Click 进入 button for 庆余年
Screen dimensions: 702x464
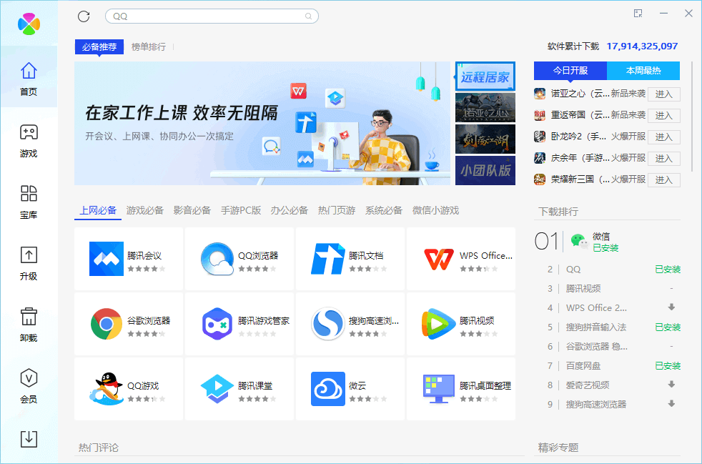point(664,159)
